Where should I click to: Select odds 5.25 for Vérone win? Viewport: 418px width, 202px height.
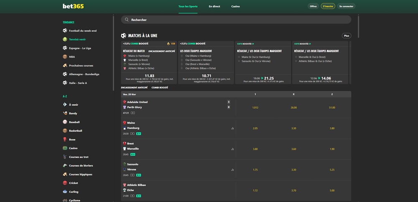coord(332,170)
